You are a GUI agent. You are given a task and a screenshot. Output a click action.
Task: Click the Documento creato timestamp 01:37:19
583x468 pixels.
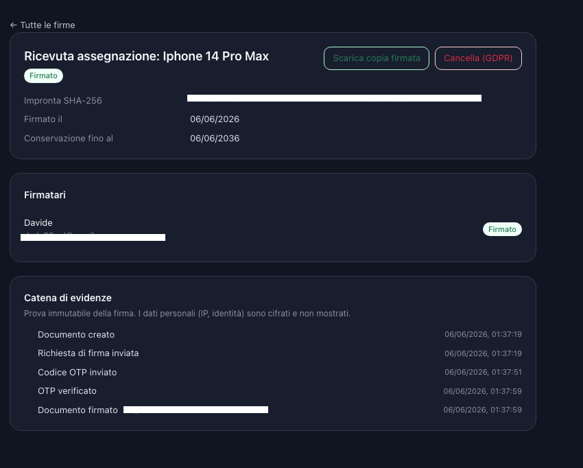coord(483,334)
